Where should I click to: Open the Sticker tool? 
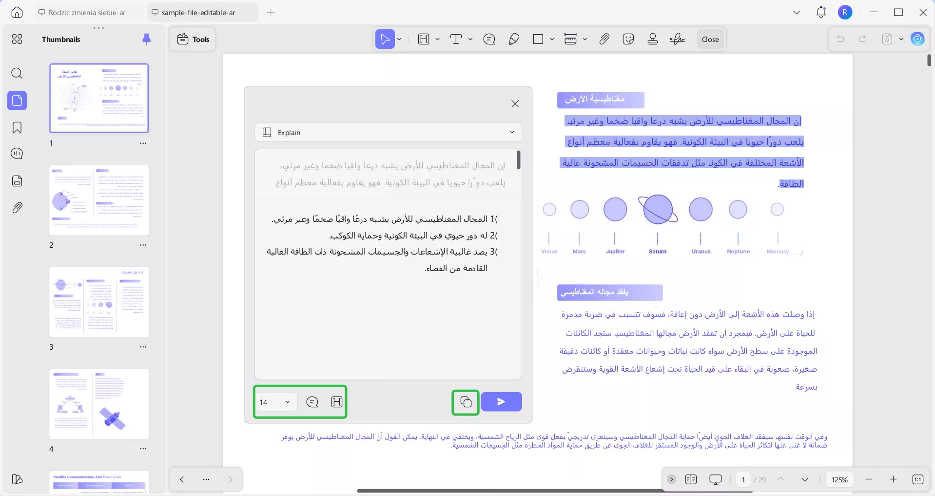tap(628, 39)
